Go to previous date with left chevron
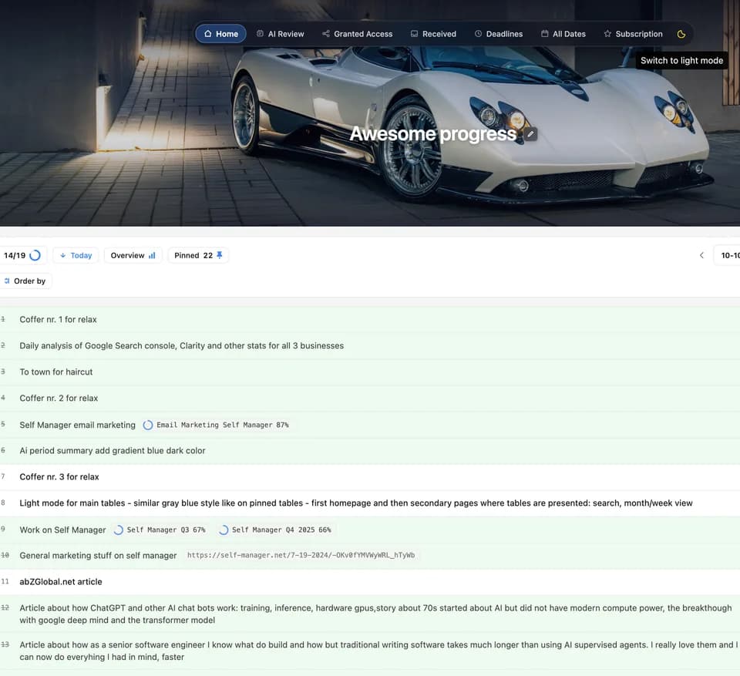740x676 pixels. coord(701,255)
